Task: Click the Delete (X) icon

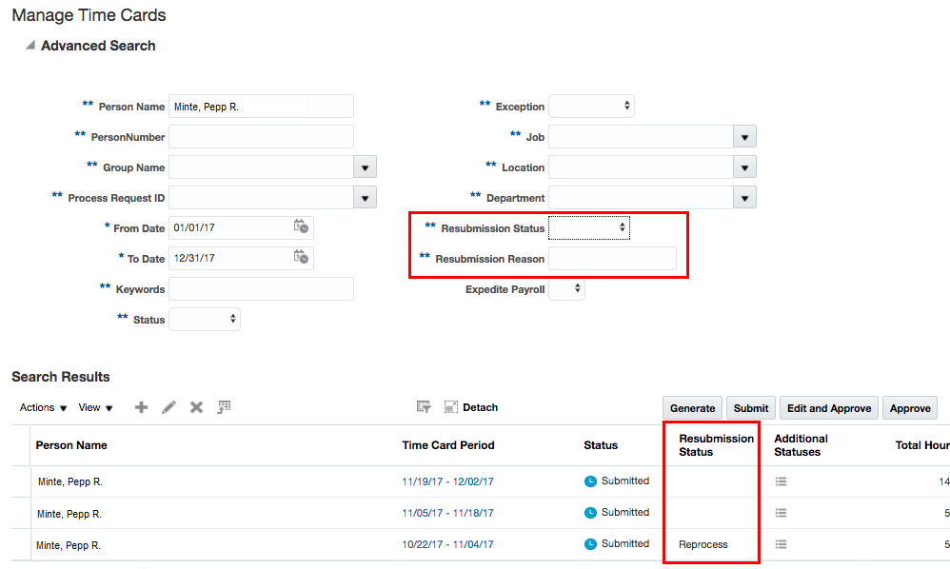Action: coord(196,407)
